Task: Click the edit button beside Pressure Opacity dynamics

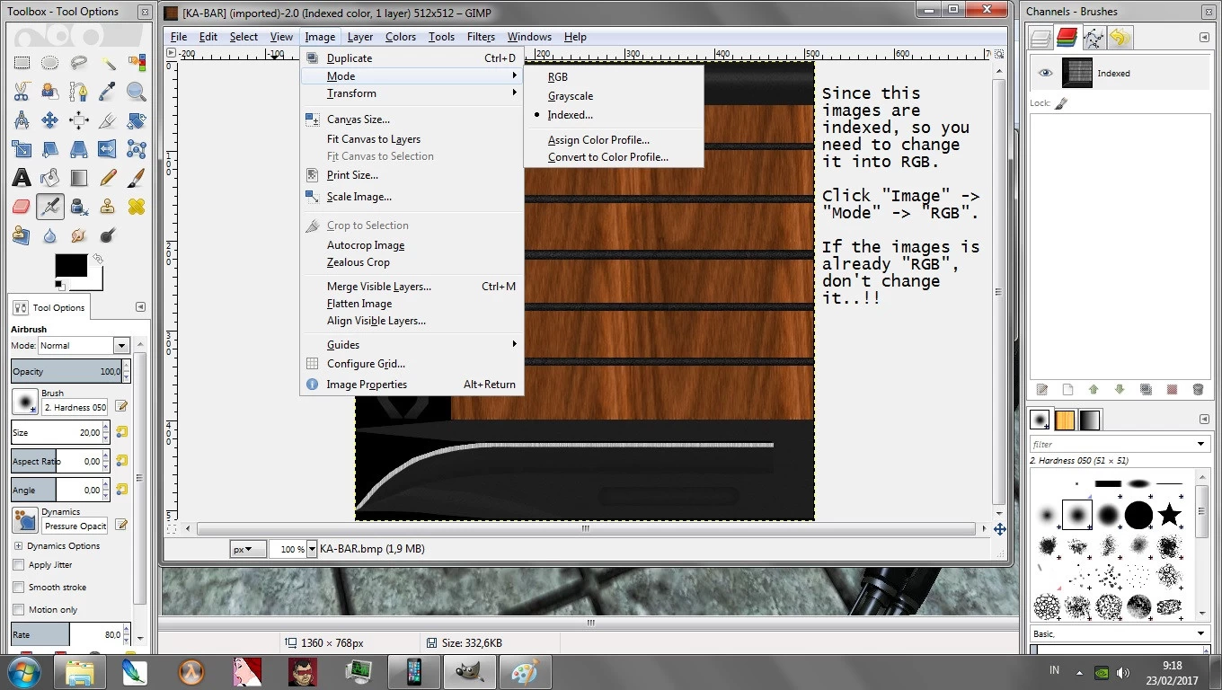Action: [x=121, y=525]
